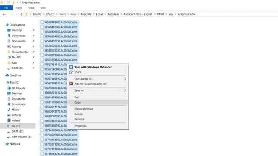The height and width of the screenshot is (156, 278).
Task: Select This PC node in navigation tree
Action: point(14,83)
